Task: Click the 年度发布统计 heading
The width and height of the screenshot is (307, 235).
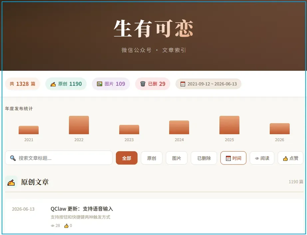Action: pyautogui.click(x=19, y=108)
